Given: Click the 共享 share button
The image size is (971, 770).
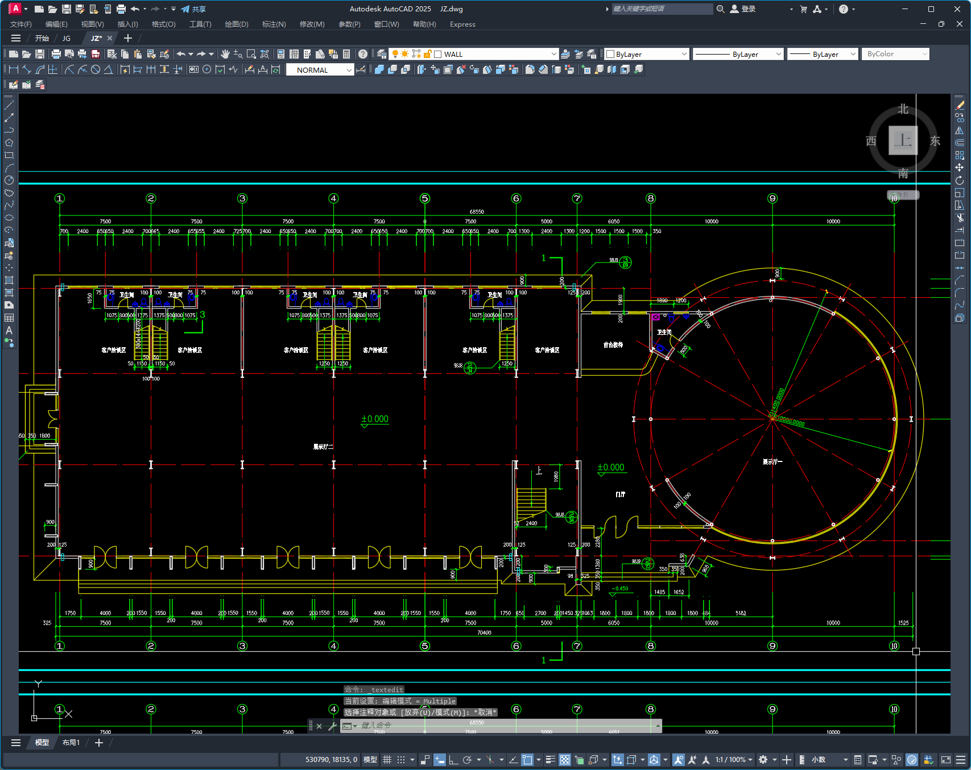Looking at the screenshot, I should [x=193, y=9].
